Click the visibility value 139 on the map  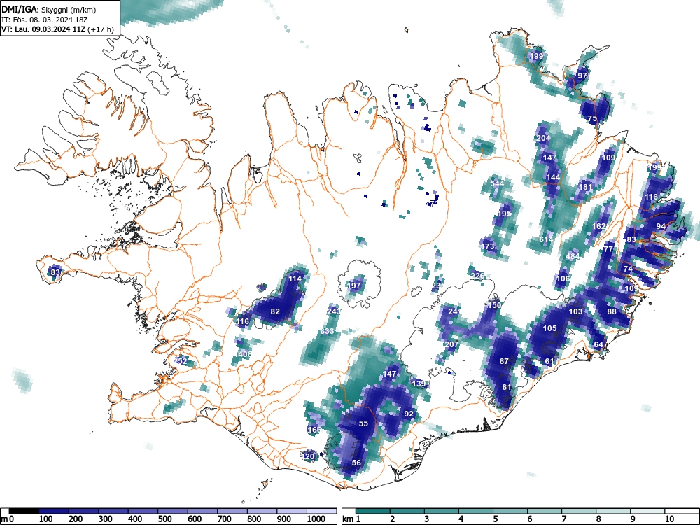pos(419,384)
